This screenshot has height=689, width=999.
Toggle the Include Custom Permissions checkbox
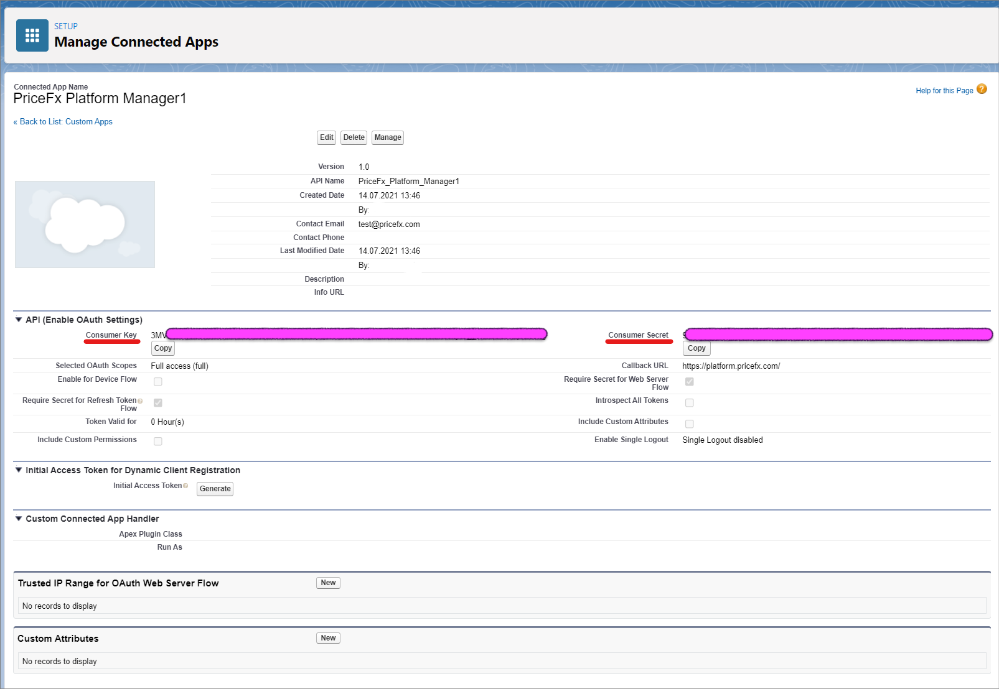[158, 441]
